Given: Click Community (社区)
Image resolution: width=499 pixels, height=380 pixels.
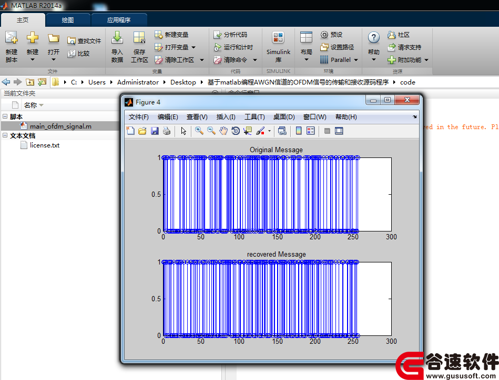Looking at the screenshot, I should pyautogui.click(x=399, y=34).
